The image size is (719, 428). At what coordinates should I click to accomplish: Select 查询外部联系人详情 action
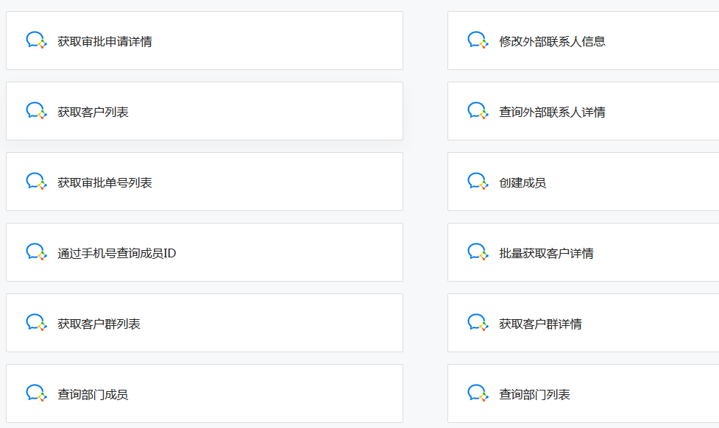click(x=584, y=111)
